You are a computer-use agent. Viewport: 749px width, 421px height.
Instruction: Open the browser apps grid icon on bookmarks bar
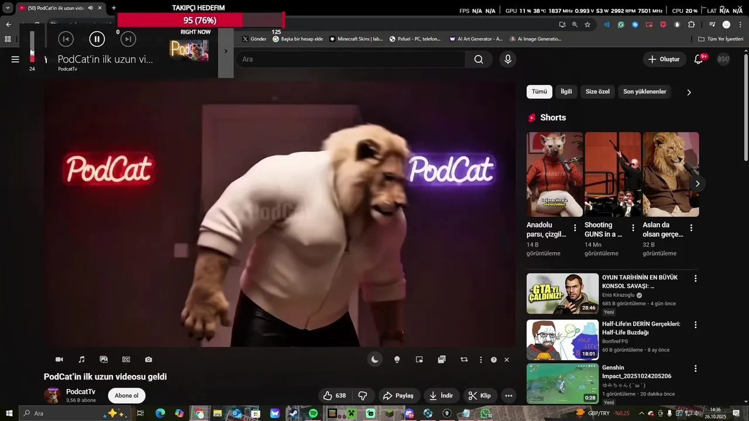click(x=8, y=39)
